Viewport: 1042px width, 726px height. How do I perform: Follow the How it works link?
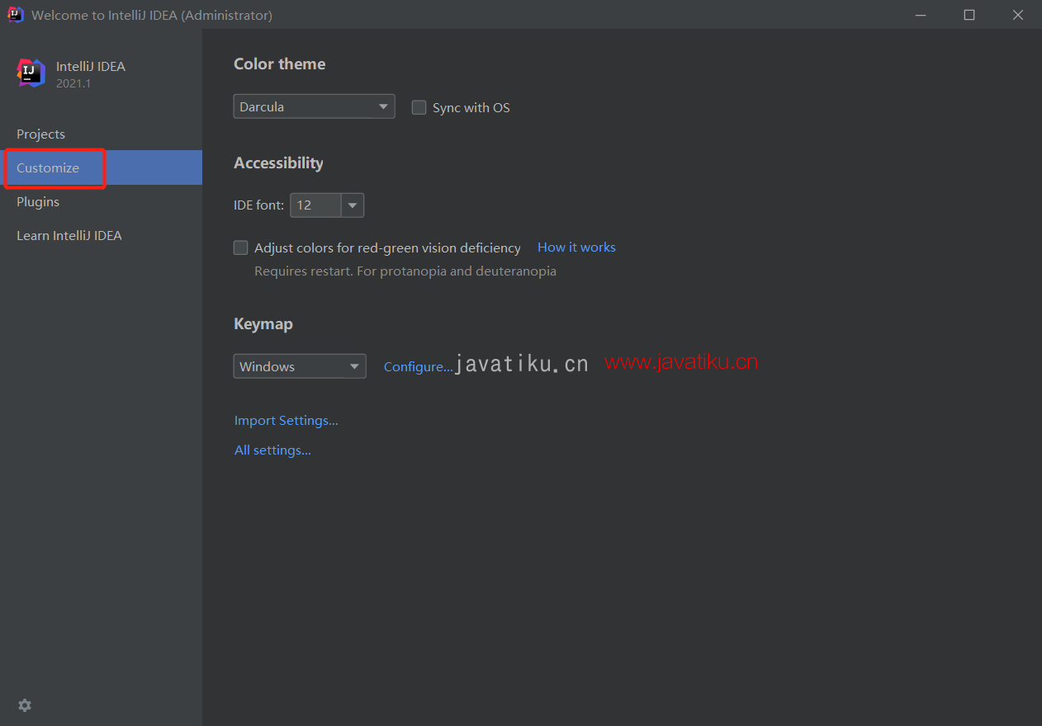576,247
